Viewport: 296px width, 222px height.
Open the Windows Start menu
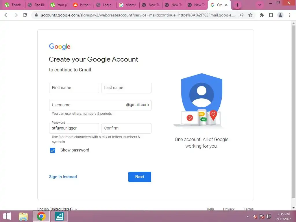(x=7, y=216)
